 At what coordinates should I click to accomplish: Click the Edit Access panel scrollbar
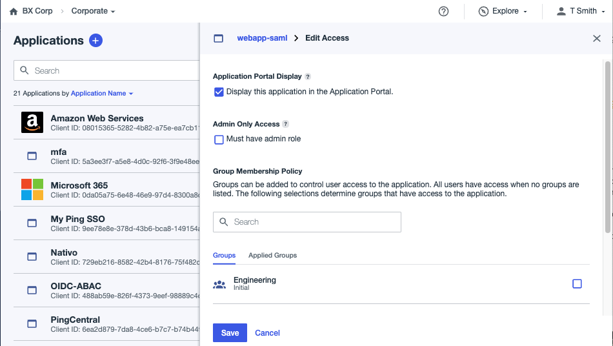pyautogui.click(x=608, y=147)
